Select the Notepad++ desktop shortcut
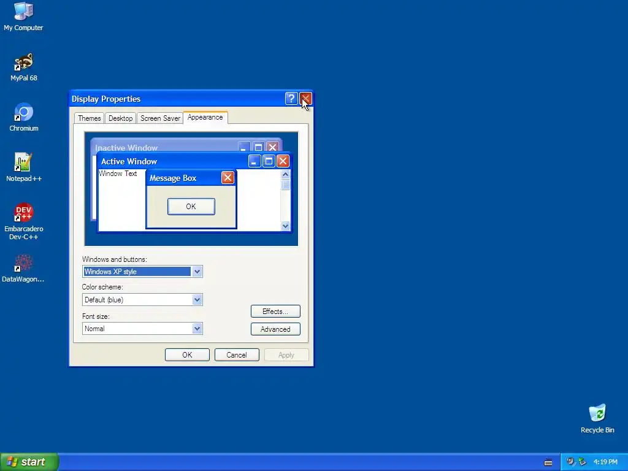 pyautogui.click(x=24, y=167)
